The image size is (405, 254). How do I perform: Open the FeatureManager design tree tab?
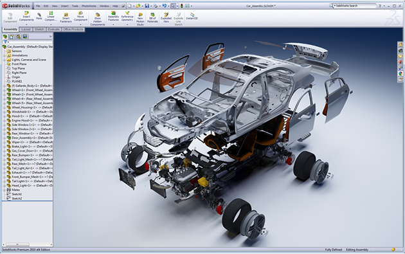[x=5, y=37]
